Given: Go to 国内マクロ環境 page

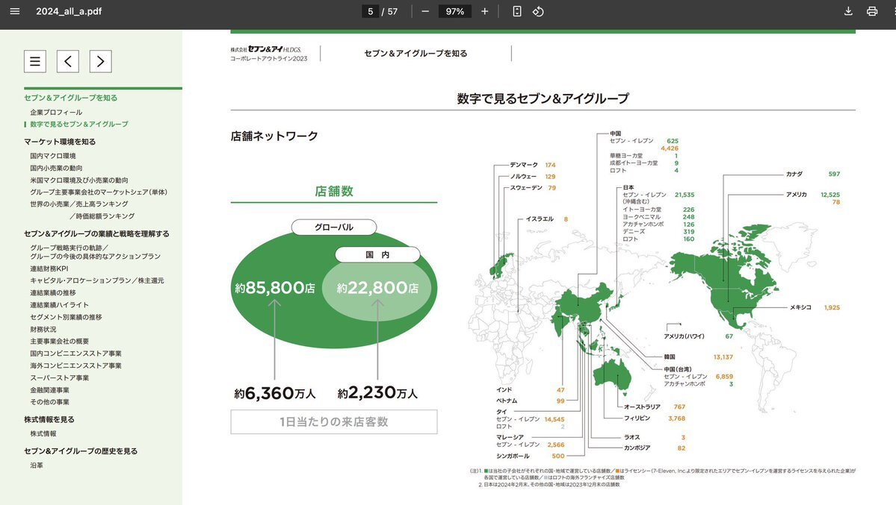Looking at the screenshot, I should (x=53, y=156).
